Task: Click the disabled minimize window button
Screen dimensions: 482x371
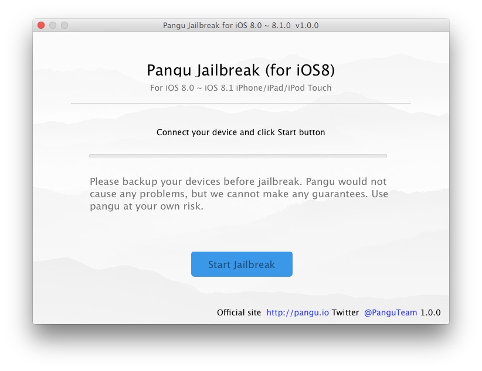Action: (x=53, y=25)
